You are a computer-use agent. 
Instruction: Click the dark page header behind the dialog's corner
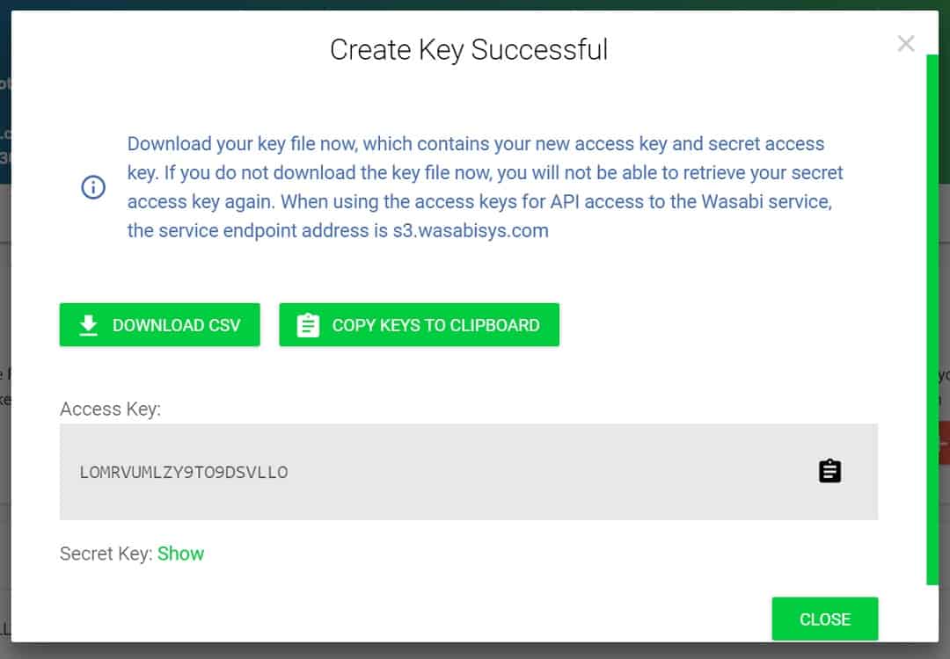pos(5,91)
